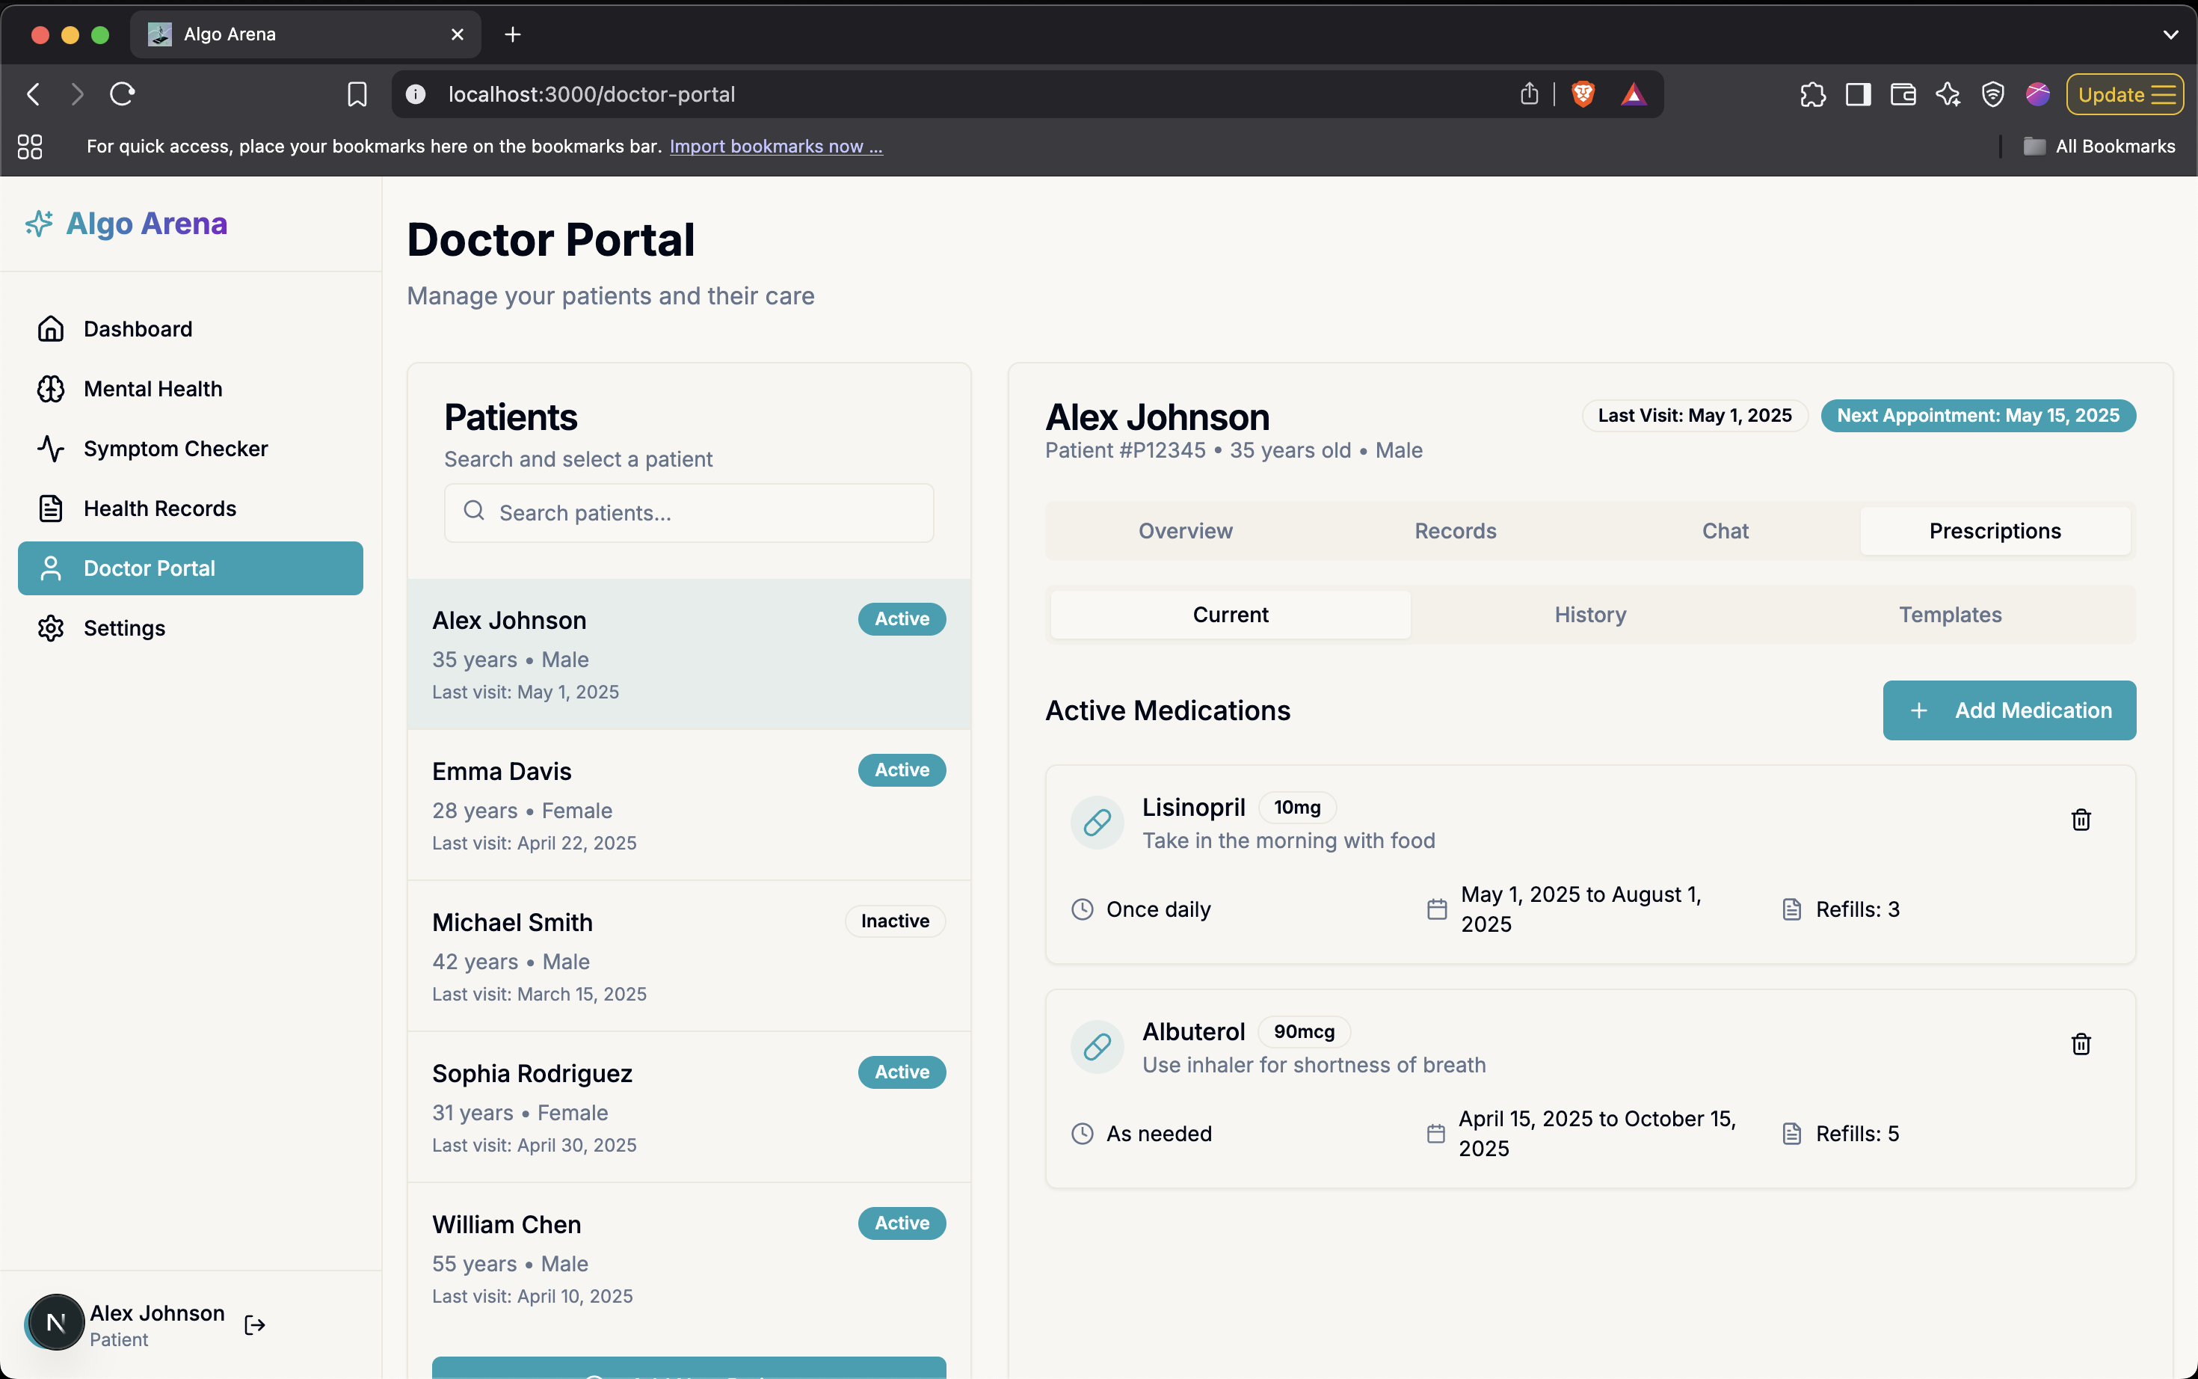Switch to the History prescriptions tab
2198x1379 pixels.
(1589, 615)
